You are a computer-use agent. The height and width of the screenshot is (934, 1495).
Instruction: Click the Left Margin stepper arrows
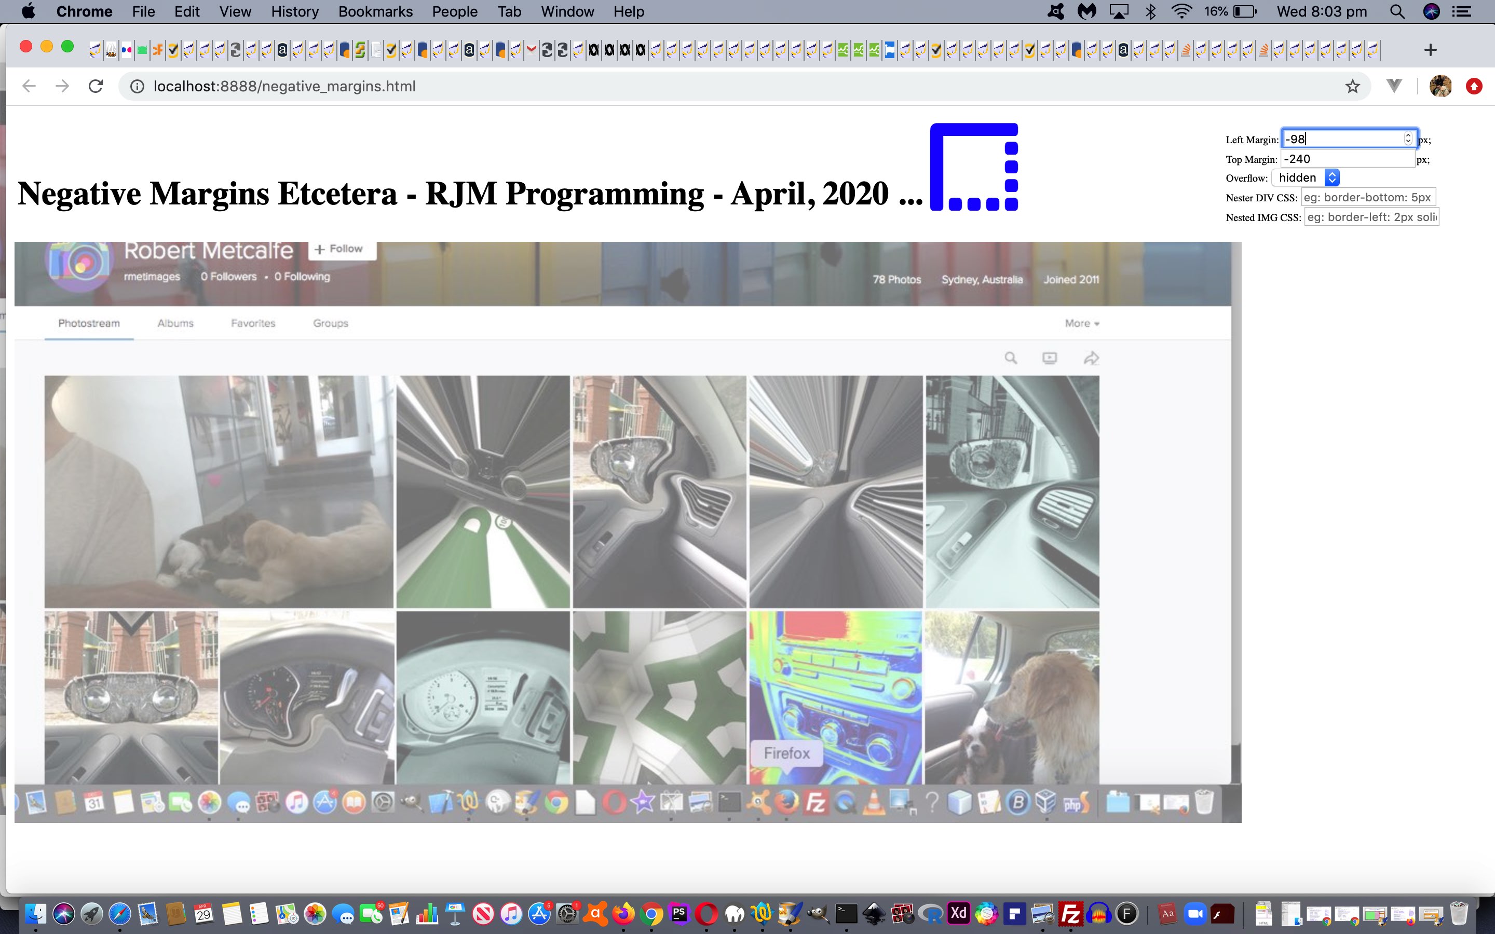coord(1408,139)
